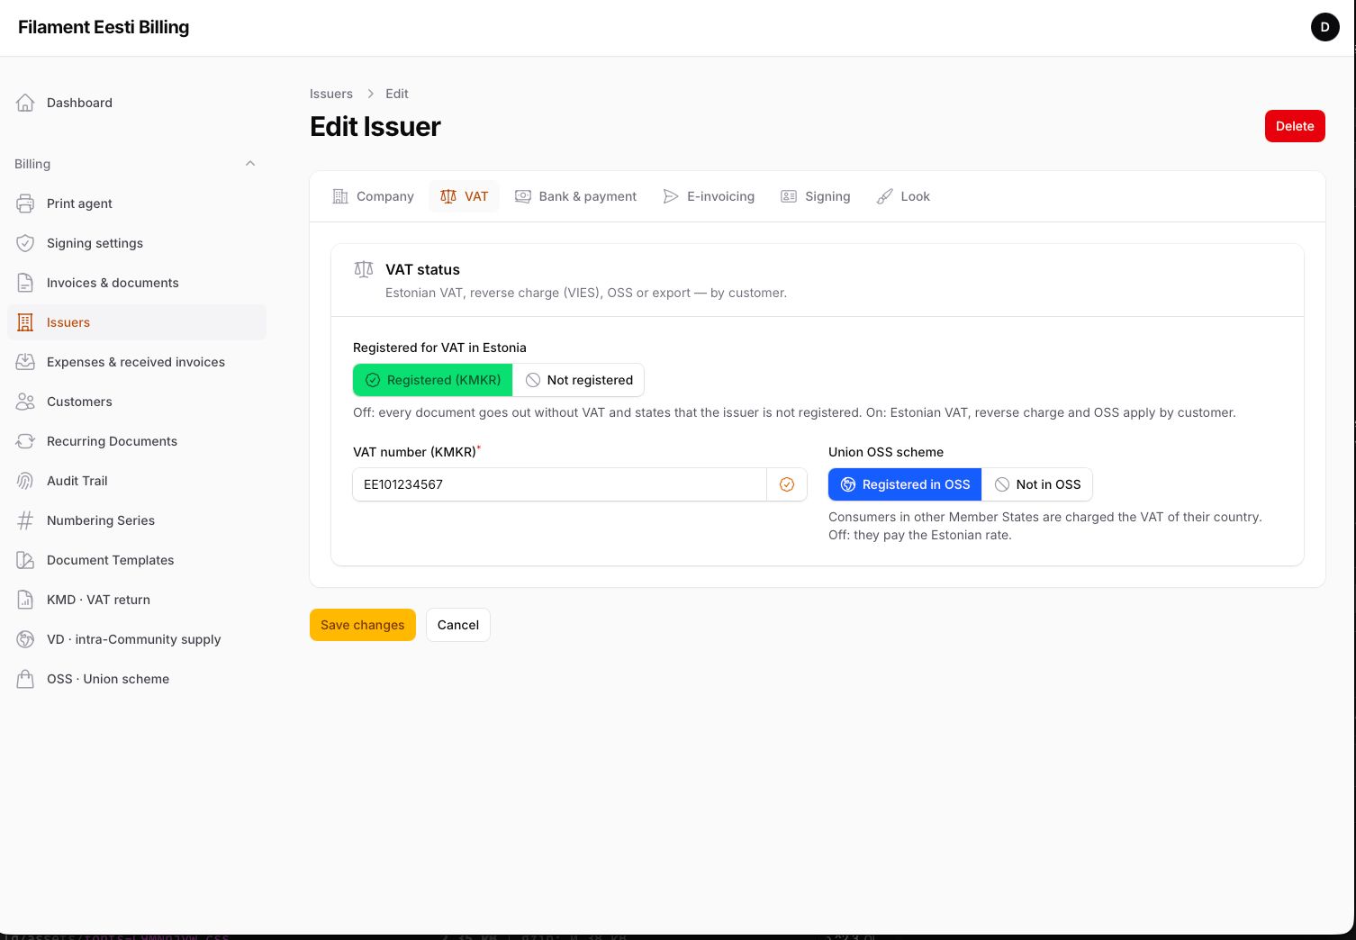Image resolution: width=1356 pixels, height=940 pixels.
Task: Click the Union OSS scheme label
Action: click(886, 452)
